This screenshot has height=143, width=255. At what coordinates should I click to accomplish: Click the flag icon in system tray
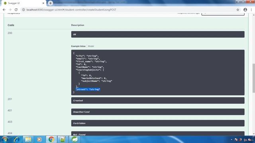[x=236, y=139]
